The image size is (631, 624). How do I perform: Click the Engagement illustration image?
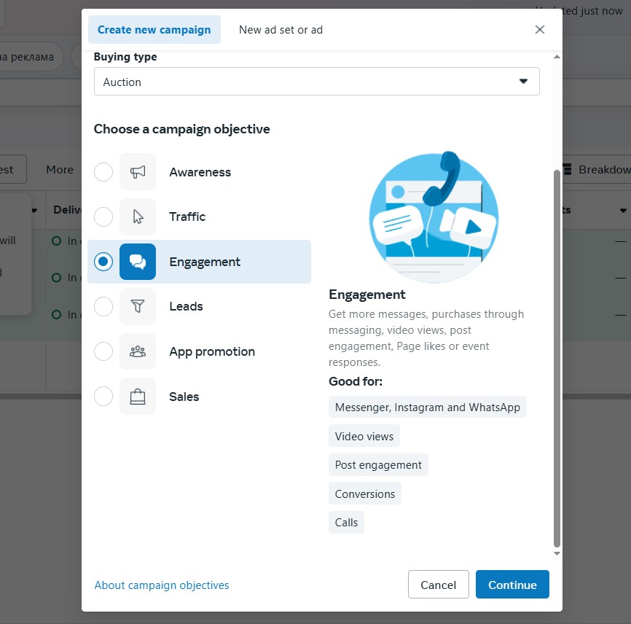pos(434,217)
